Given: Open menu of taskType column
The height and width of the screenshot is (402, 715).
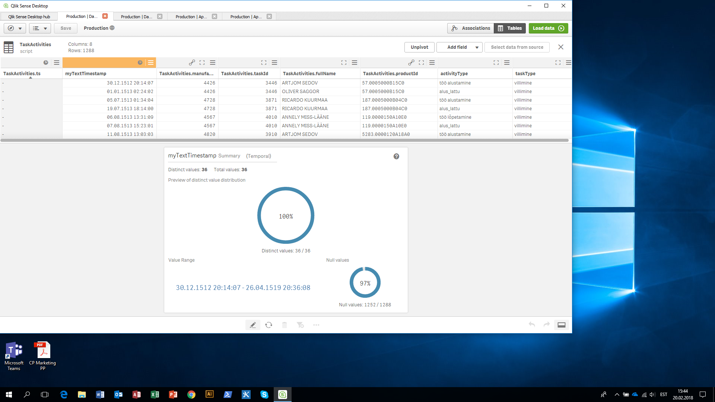Looking at the screenshot, I should 568,63.
